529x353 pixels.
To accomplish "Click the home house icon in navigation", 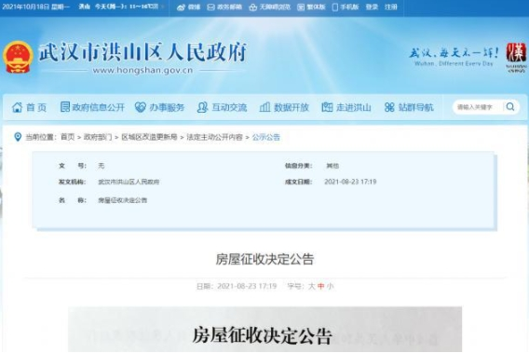I will (17, 107).
